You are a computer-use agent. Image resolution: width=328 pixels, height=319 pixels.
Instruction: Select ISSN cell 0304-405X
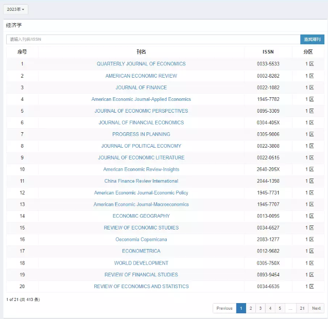point(268,122)
